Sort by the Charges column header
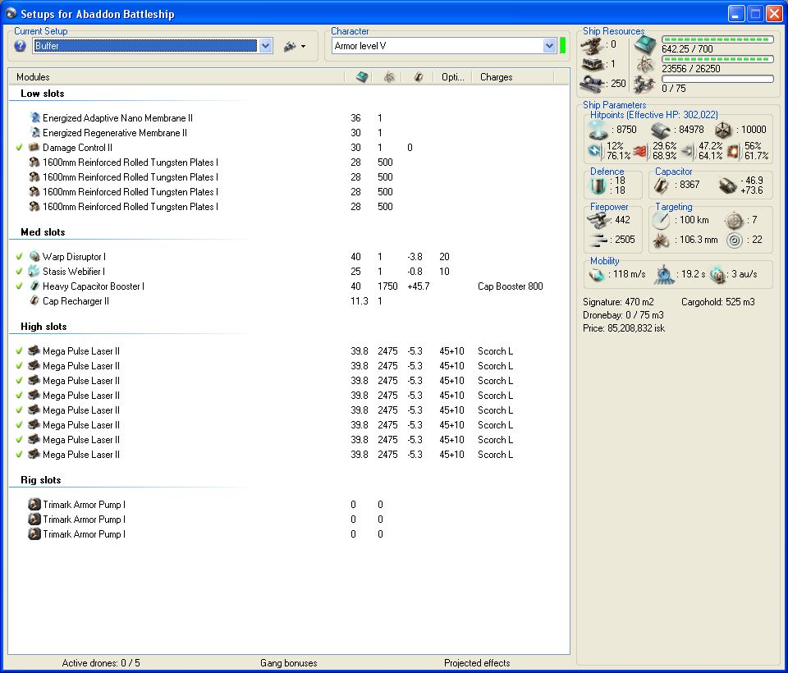Image resolution: width=788 pixels, height=673 pixels. pyautogui.click(x=512, y=77)
